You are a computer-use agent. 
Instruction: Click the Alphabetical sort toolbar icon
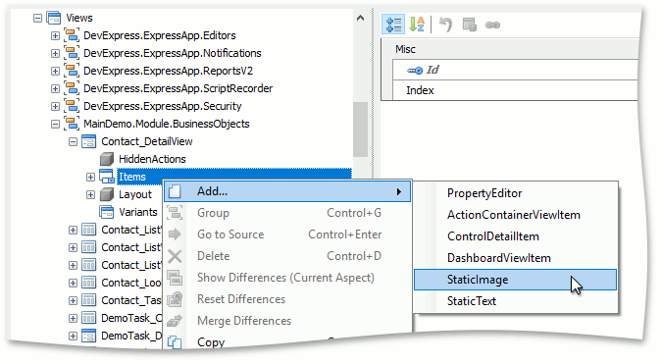[417, 25]
